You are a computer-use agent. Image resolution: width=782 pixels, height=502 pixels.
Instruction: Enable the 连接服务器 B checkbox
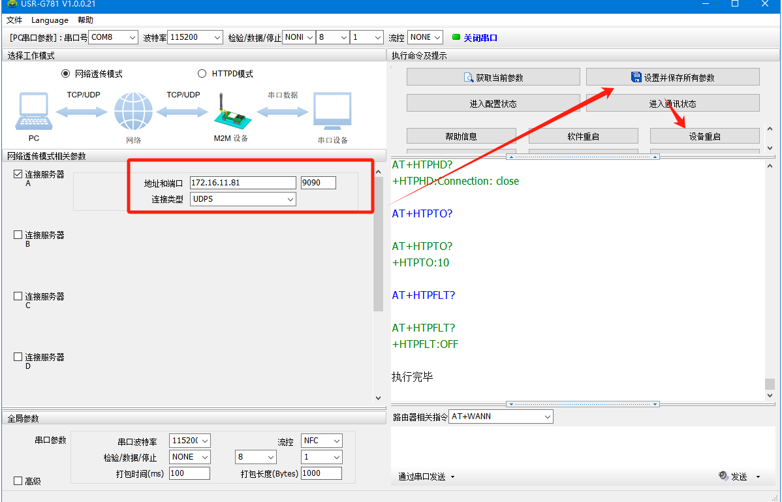(18, 235)
